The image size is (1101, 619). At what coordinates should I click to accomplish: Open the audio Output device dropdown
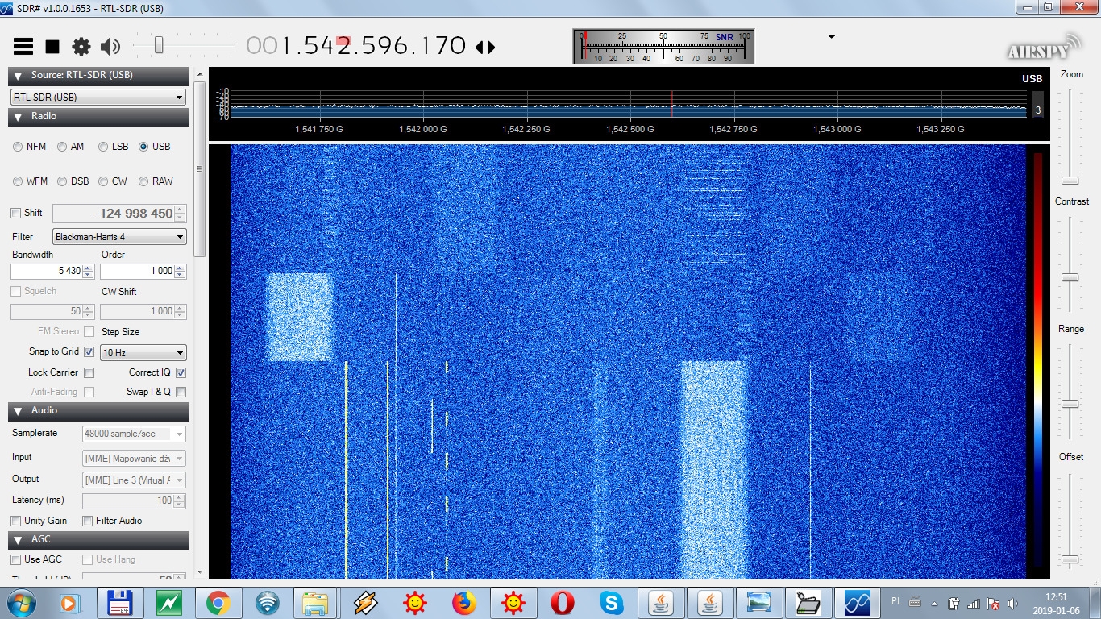(134, 480)
